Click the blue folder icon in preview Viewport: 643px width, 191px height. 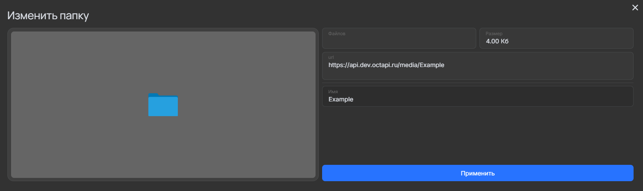(x=163, y=105)
